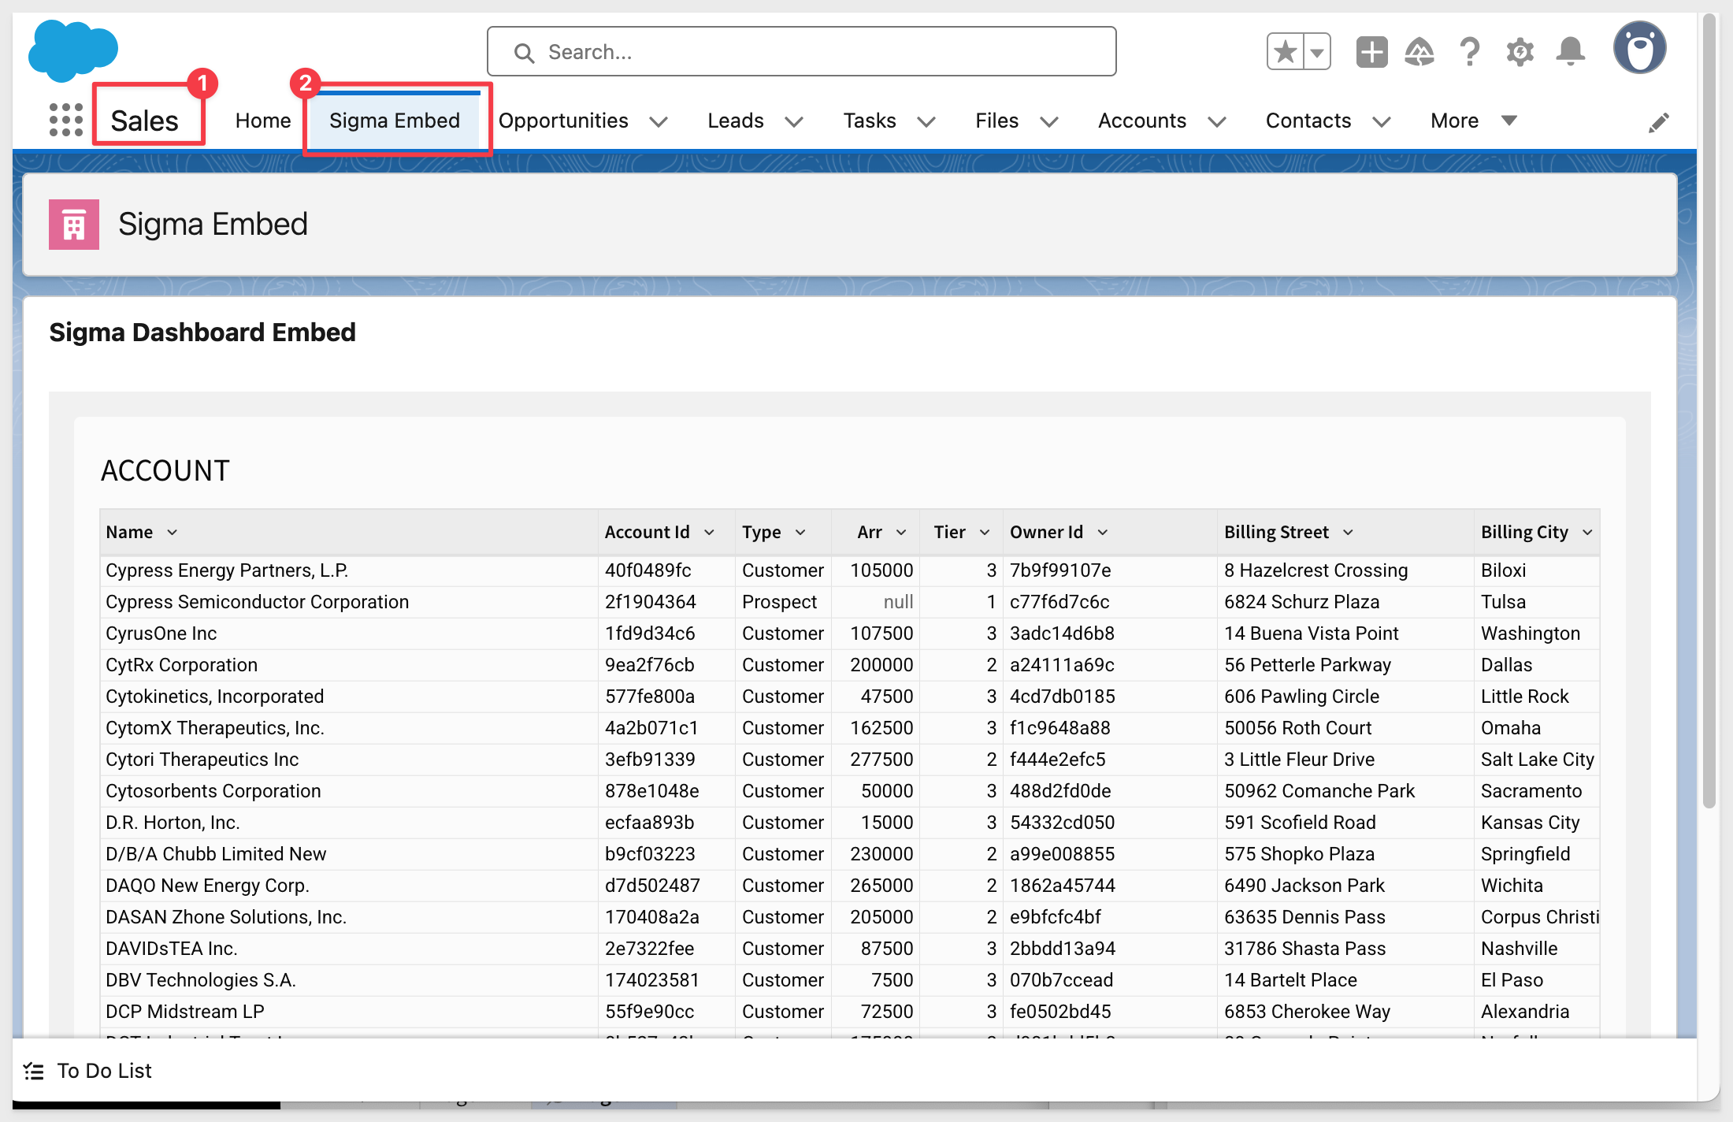1733x1122 pixels.
Task: Click the page vertical scrollbar
Action: click(x=1709, y=410)
